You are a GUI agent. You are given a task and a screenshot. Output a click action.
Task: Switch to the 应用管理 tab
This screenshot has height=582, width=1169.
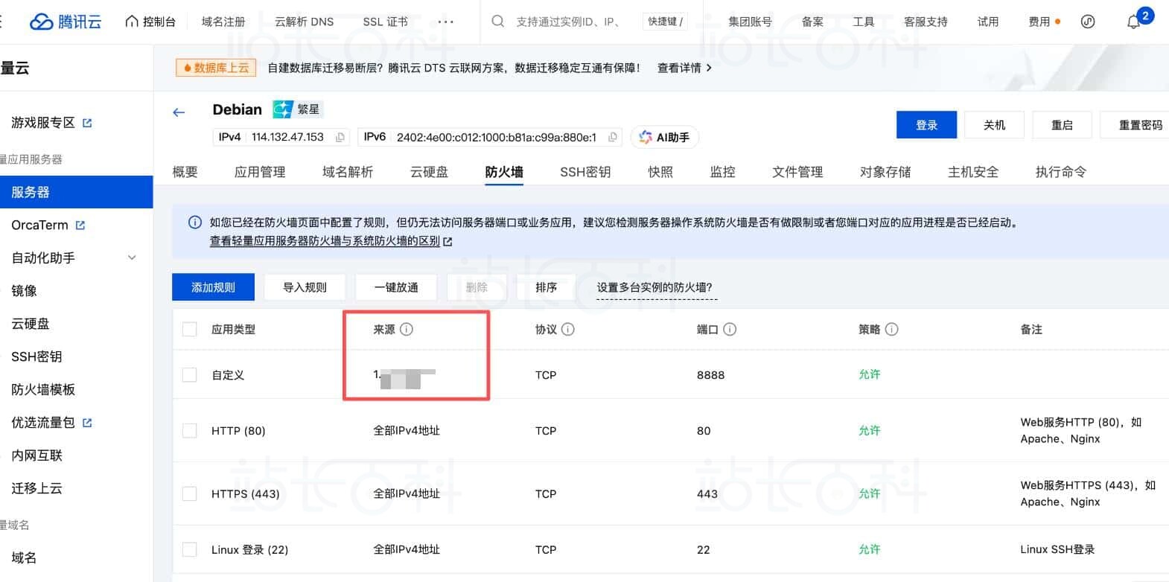260,172
